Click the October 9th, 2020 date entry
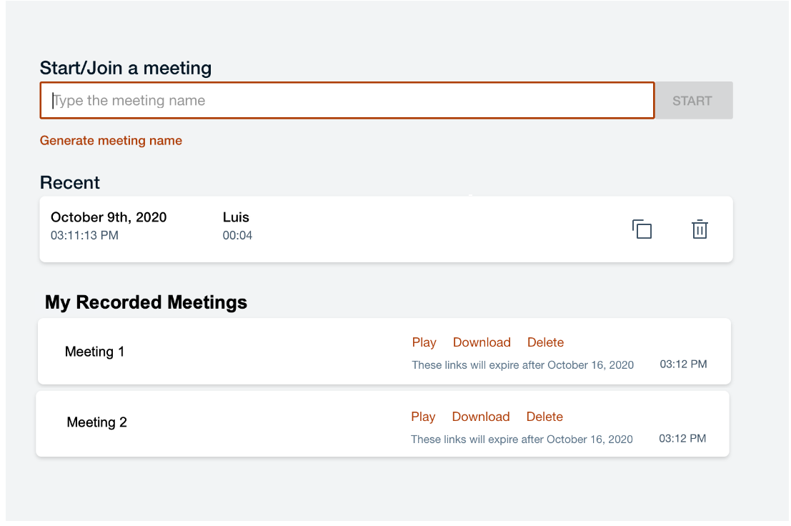 (x=109, y=217)
